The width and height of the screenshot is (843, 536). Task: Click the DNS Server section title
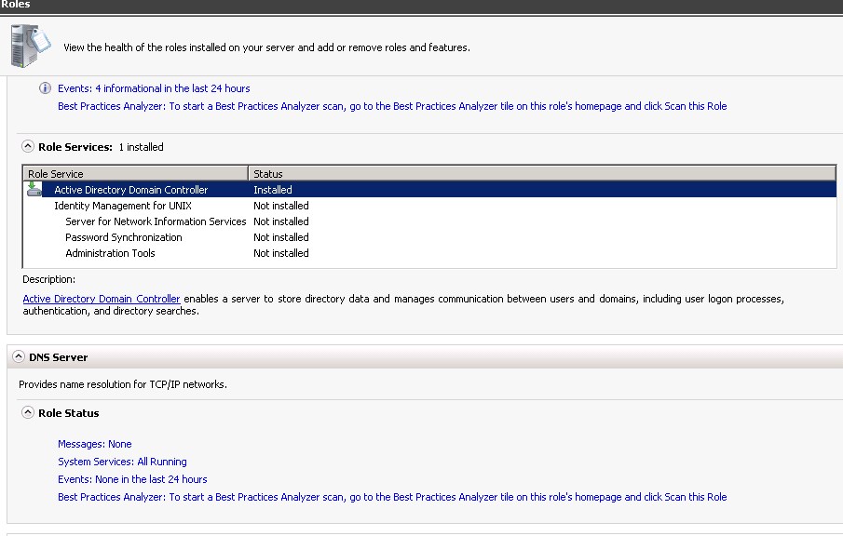(x=58, y=357)
